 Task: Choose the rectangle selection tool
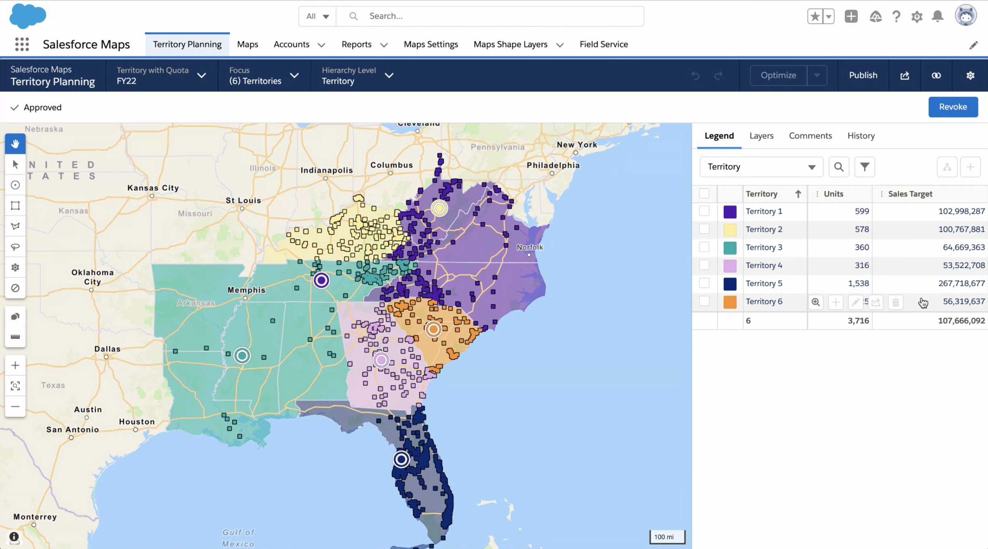click(x=15, y=206)
